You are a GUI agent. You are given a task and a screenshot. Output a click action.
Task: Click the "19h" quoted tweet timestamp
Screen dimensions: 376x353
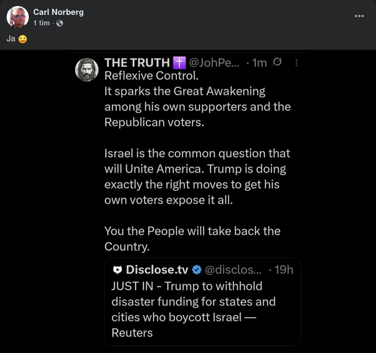tap(284, 270)
